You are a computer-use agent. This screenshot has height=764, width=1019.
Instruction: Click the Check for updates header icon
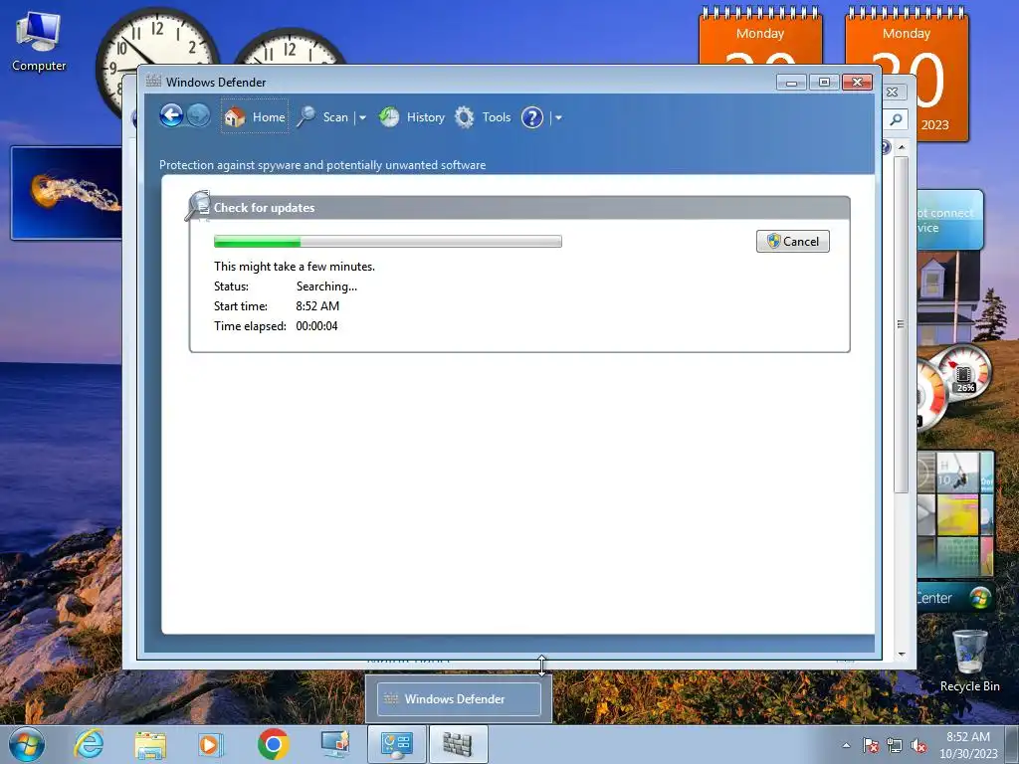click(x=198, y=205)
